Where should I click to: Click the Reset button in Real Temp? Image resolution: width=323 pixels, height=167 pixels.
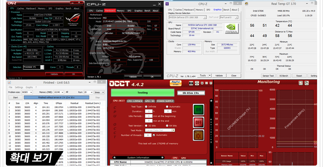299,76
